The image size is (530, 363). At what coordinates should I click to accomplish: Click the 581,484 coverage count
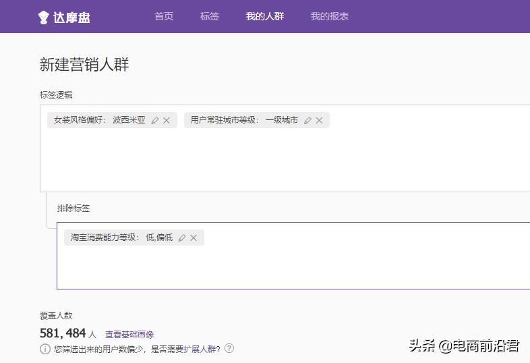(x=63, y=333)
